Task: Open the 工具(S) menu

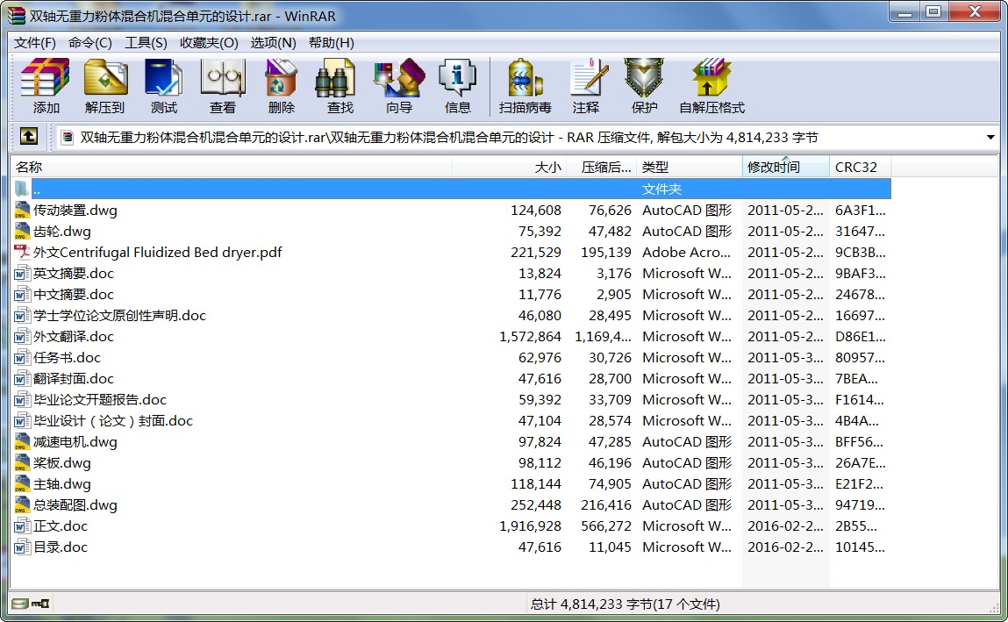Action: pos(146,43)
